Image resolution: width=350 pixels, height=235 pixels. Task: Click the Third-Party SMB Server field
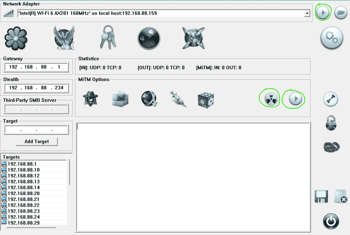pyautogui.click(x=36, y=109)
